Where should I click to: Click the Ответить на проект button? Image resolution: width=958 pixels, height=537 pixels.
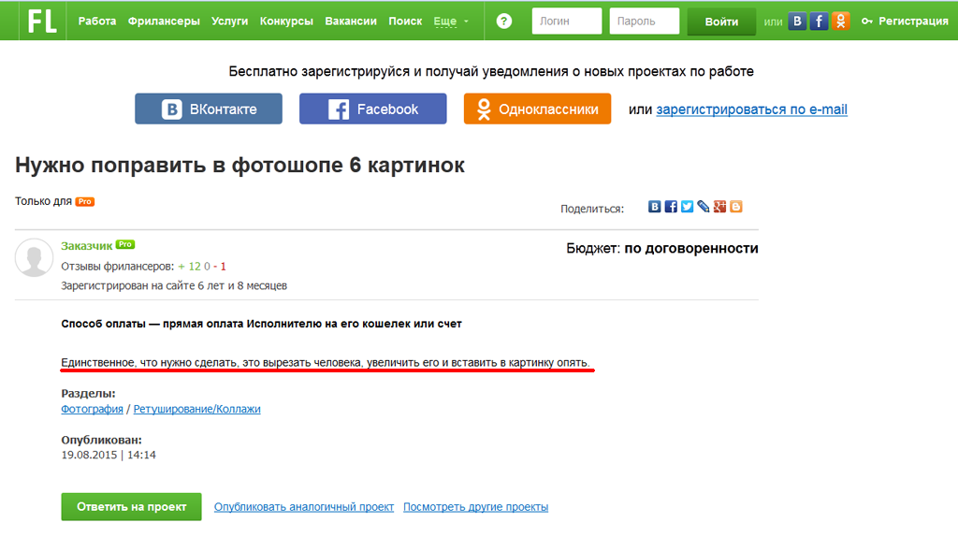pyautogui.click(x=131, y=506)
